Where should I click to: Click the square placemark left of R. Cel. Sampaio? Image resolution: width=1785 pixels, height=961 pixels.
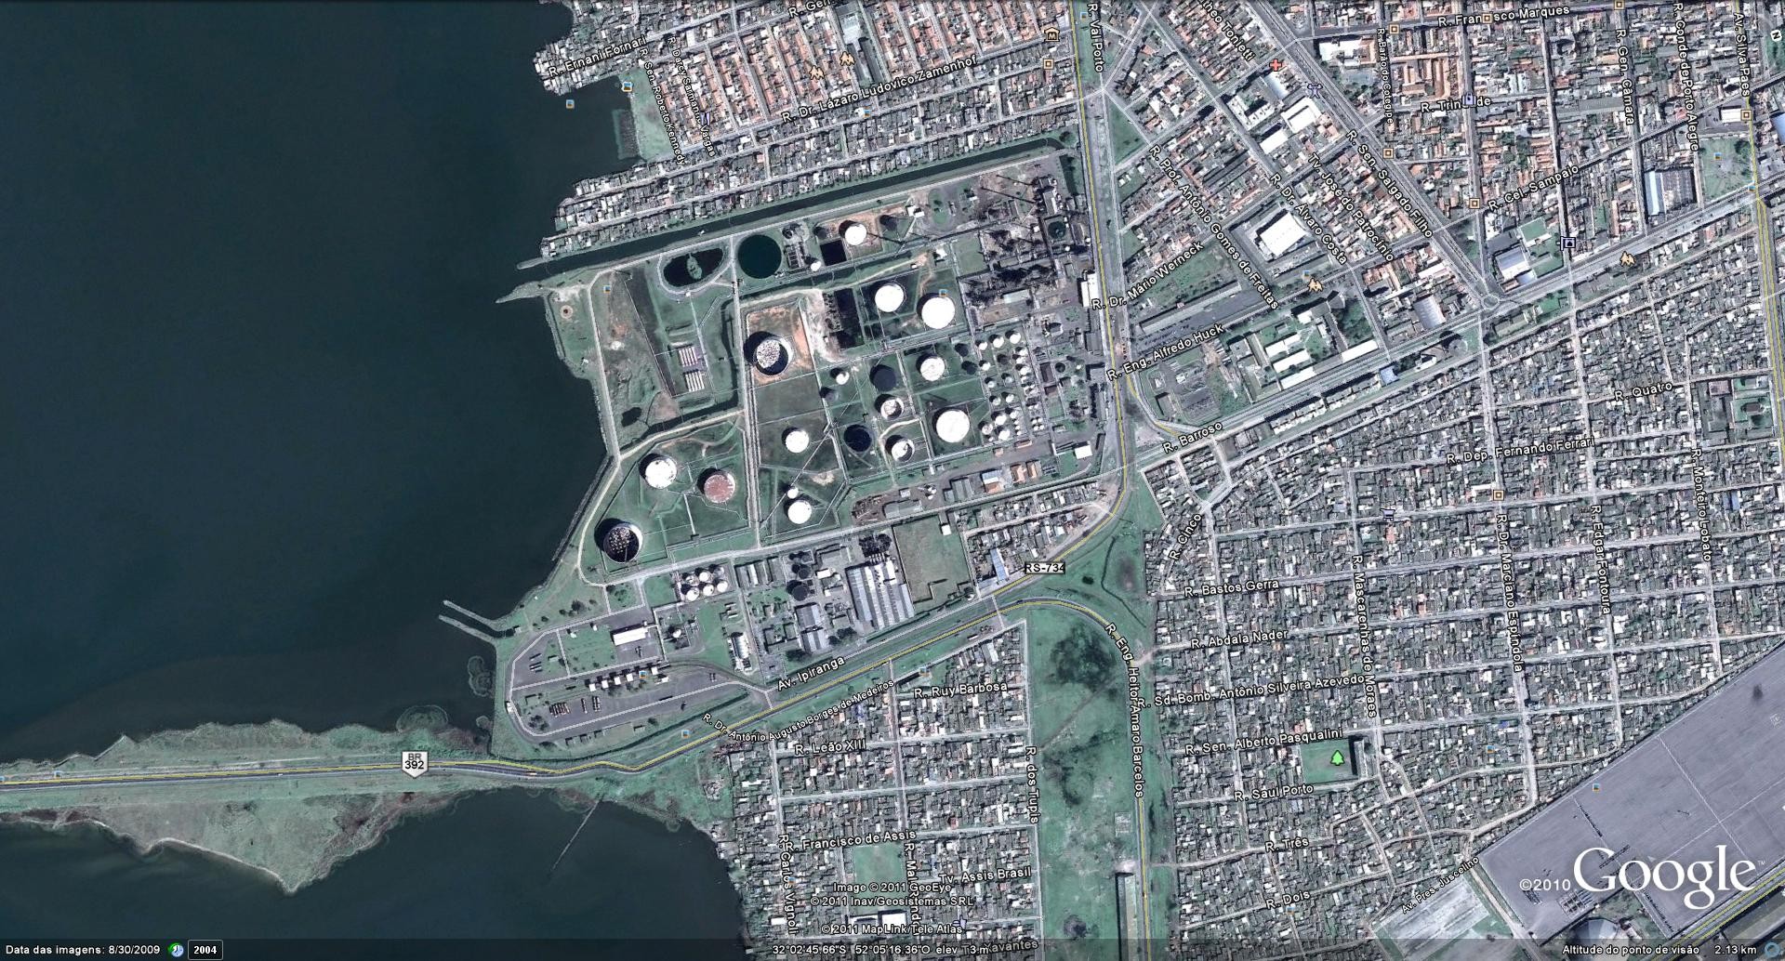pos(1474,204)
